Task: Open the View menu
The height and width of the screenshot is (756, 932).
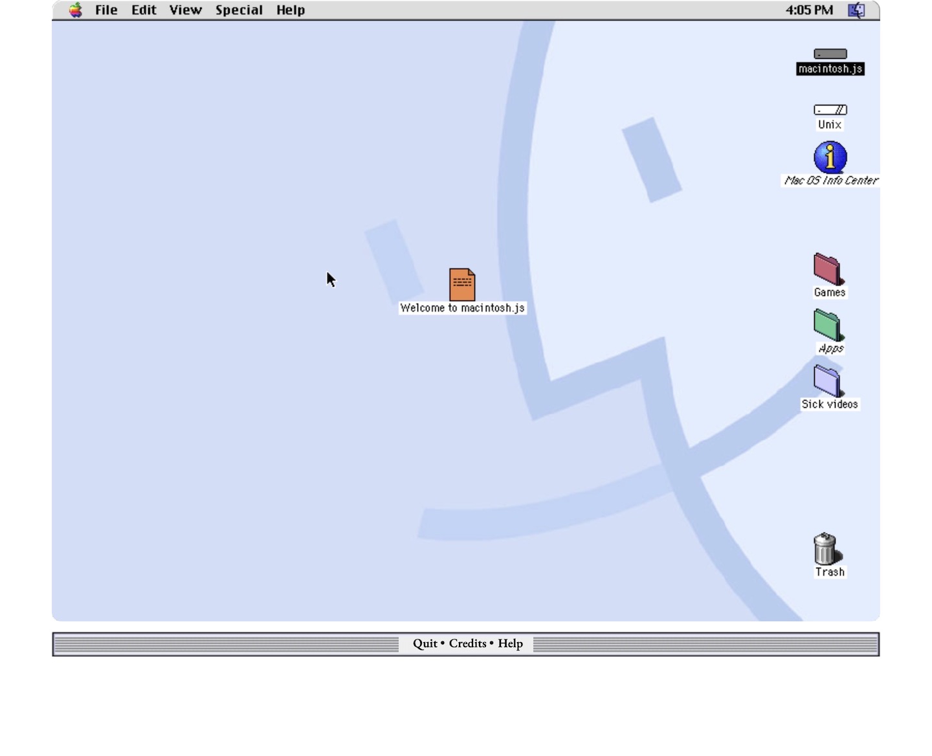Action: click(186, 10)
